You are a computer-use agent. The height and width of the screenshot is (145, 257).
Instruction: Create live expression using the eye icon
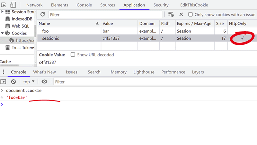pyautogui.click(x=44, y=82)
